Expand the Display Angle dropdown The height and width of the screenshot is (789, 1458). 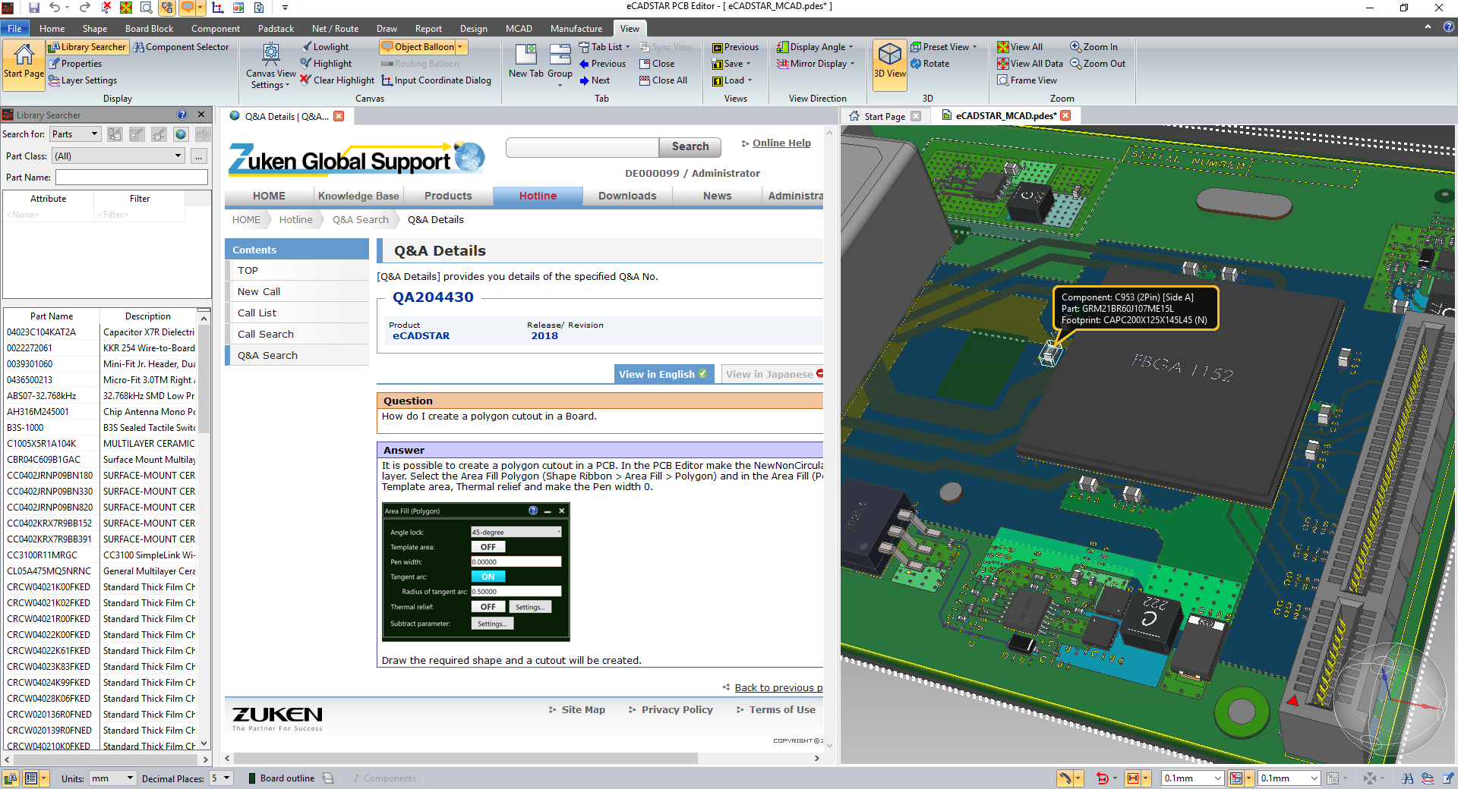(816, 47)
